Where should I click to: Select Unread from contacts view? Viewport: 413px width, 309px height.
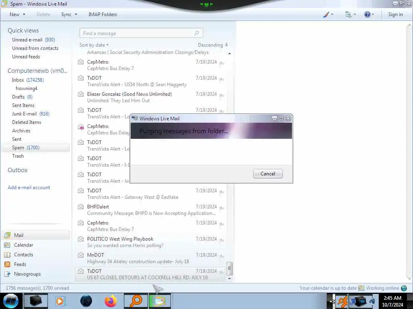tap(35, 48)
